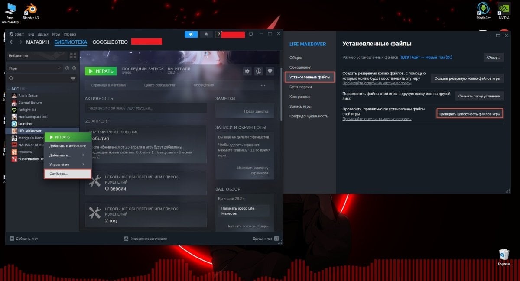Click the downloads icon beside Управление загрузками
This screenshot has width=520, height=281.
[x=126, y=239]
